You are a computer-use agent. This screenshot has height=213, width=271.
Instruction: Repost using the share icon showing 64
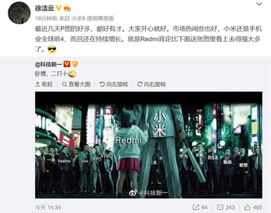[x=200, y=207]
